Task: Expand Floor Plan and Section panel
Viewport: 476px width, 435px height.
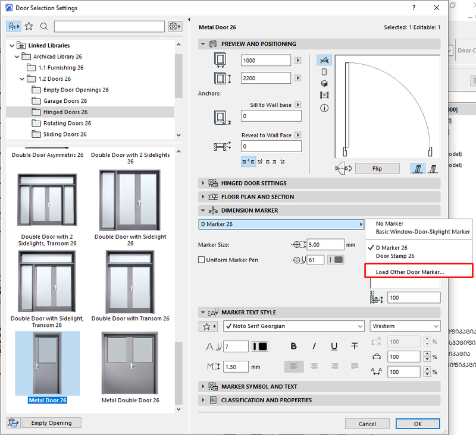Action: coord(203,197)
